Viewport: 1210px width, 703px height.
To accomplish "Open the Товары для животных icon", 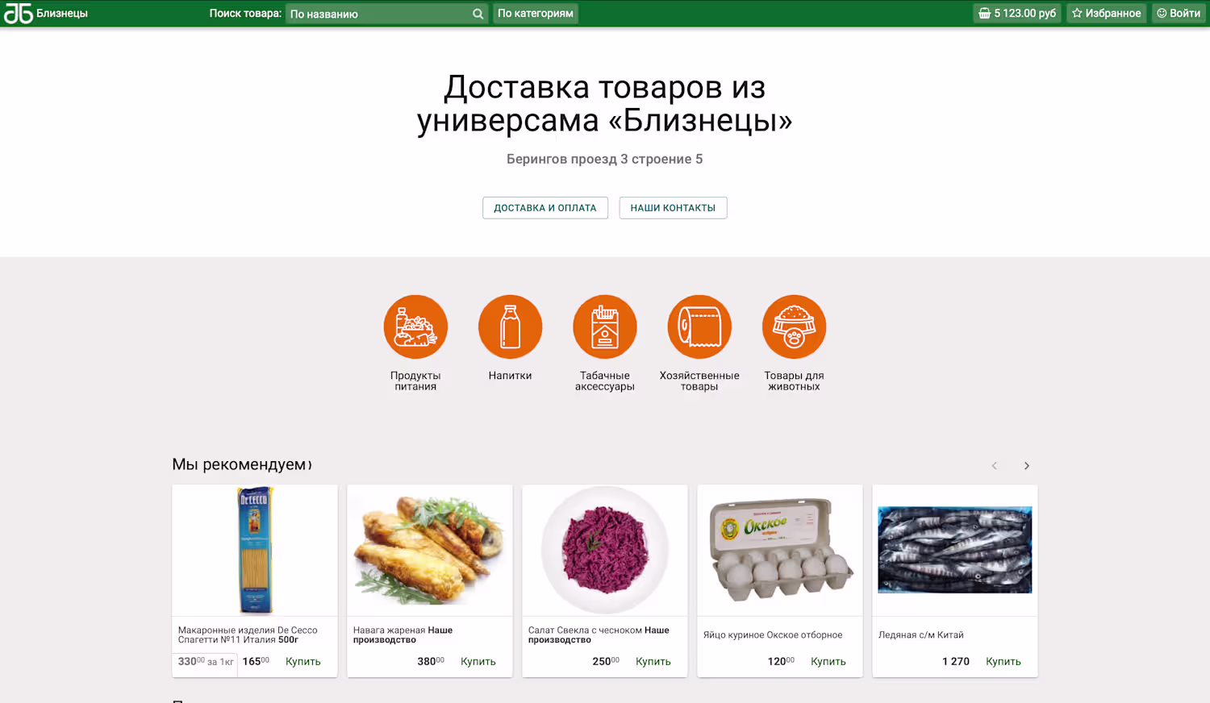I will coord(794,327).
